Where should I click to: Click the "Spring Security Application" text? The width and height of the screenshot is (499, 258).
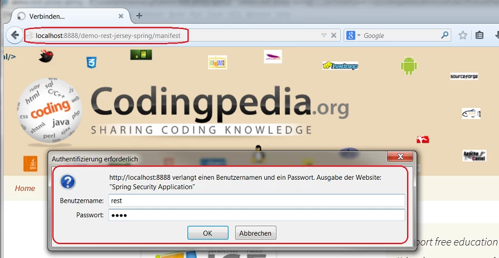pyautogui.click(x=152, y=187)
